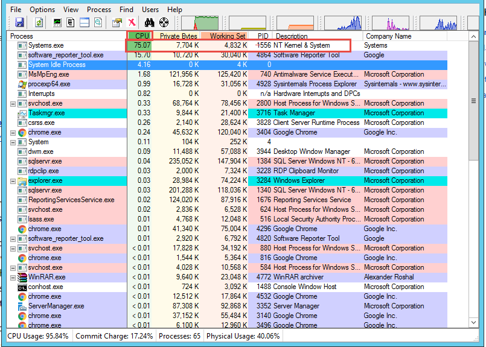Click 'Commit Charge: 17.24%' in status bar

(114, 336)
